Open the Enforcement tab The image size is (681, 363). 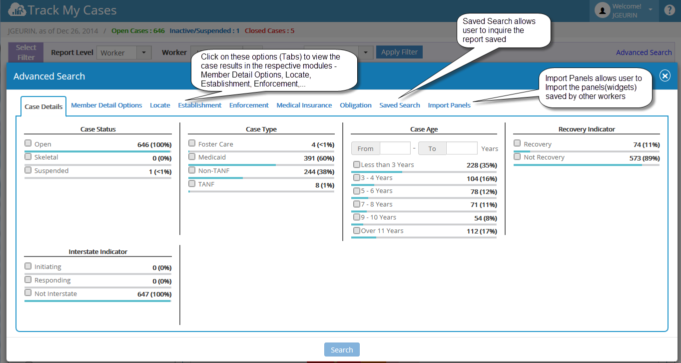tap(249, 105)
